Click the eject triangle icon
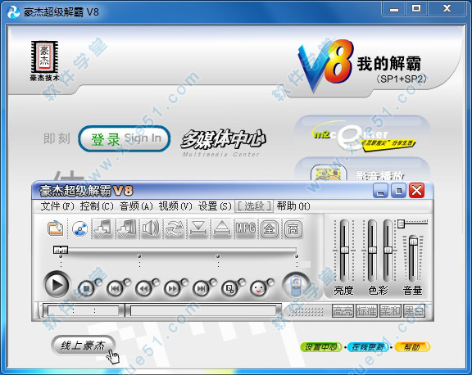The height and width of the screenshot is (375, 472). pos(222,229)
